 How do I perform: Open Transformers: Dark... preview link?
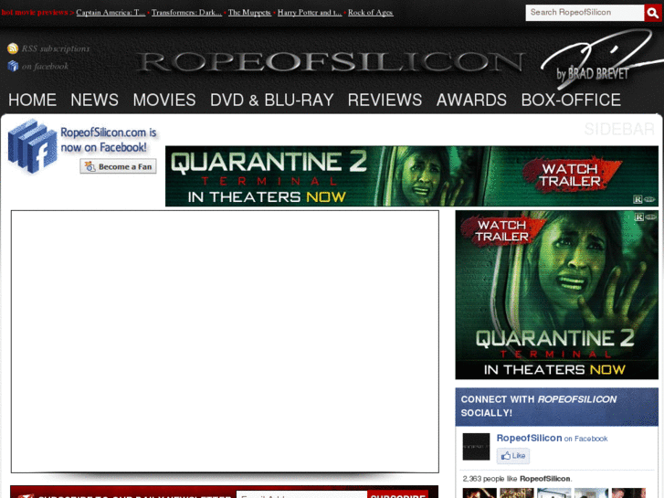pyautogui.click(x=186, y=12)
